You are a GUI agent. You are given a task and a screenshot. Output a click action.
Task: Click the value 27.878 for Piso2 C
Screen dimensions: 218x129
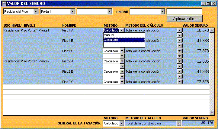[x=203, y=82]
